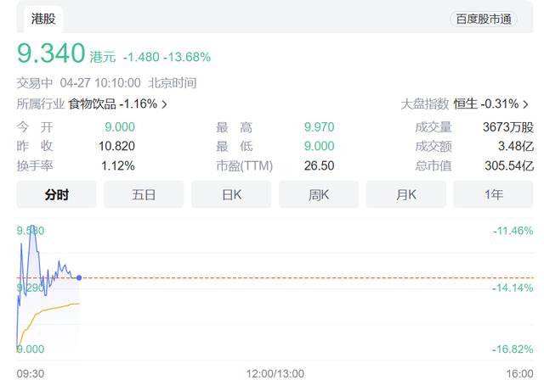544x380 pixels.
Task: Open the 百度股市通 link
Action: [484, 19]
